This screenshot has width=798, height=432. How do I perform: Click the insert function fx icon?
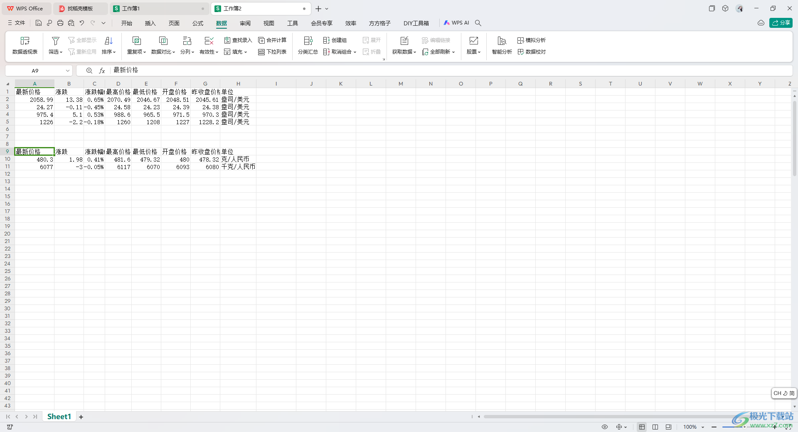pyautogui.click(x=102, y=71)
